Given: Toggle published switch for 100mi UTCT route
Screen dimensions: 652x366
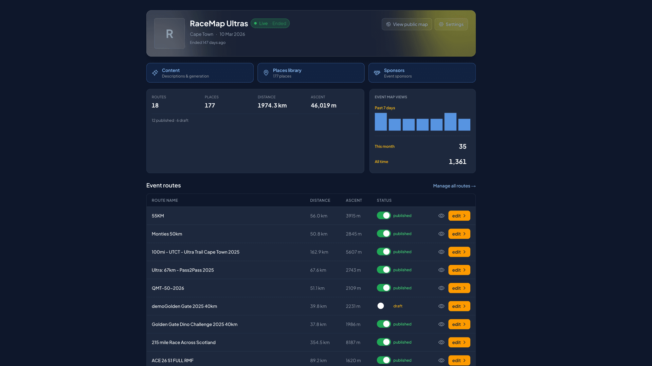Looking at the screenshot, I should click(384, 252).
